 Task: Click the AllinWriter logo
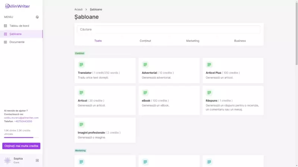[17, 6]
